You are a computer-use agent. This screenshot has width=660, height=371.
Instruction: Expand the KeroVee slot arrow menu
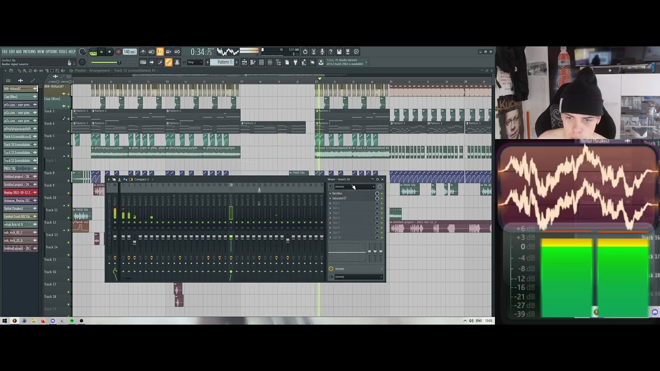(330, 193)
